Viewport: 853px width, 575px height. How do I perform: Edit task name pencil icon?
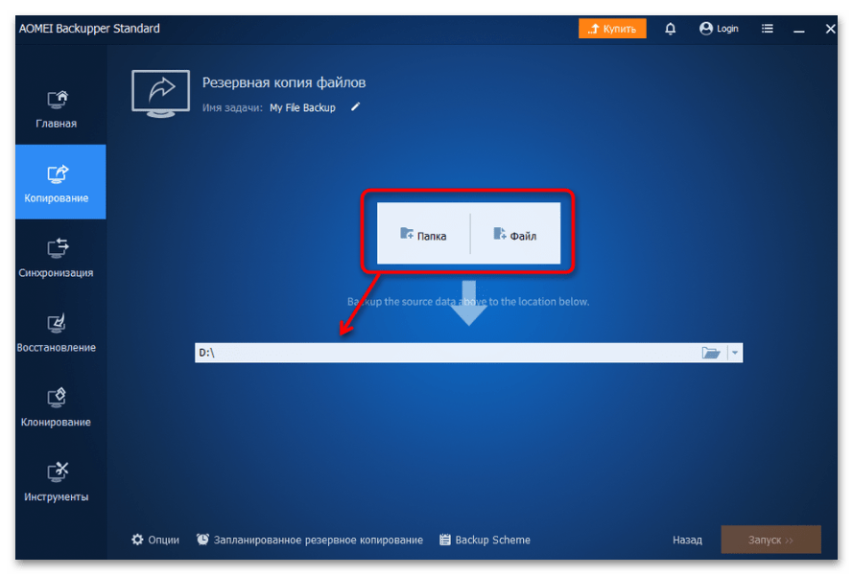point(355,107)
